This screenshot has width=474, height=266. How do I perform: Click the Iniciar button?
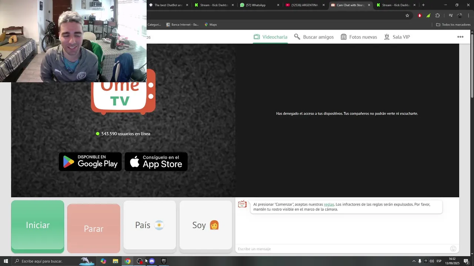click(37, 226)
